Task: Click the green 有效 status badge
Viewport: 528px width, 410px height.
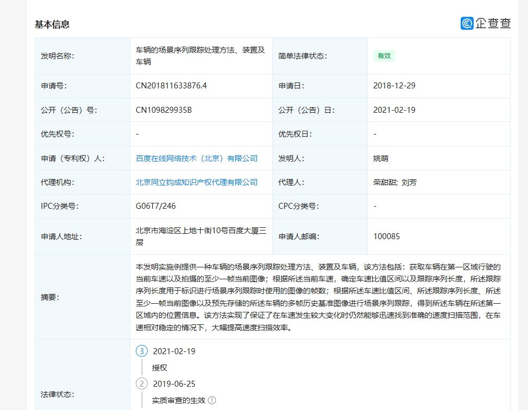Action: [x=384, y=56]
